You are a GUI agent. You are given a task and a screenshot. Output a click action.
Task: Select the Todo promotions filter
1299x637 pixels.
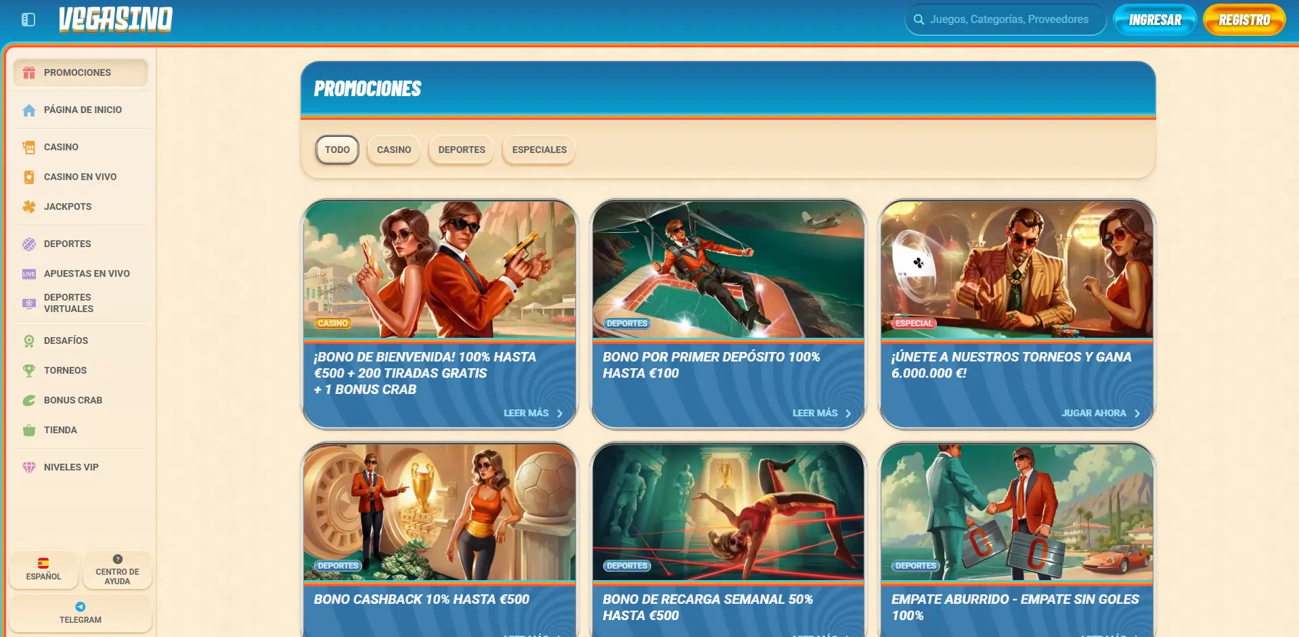click(x=337, y=150)
